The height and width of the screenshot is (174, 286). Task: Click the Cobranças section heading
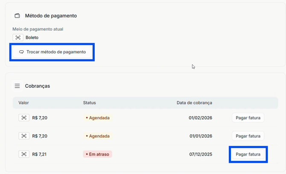(38, 86)
